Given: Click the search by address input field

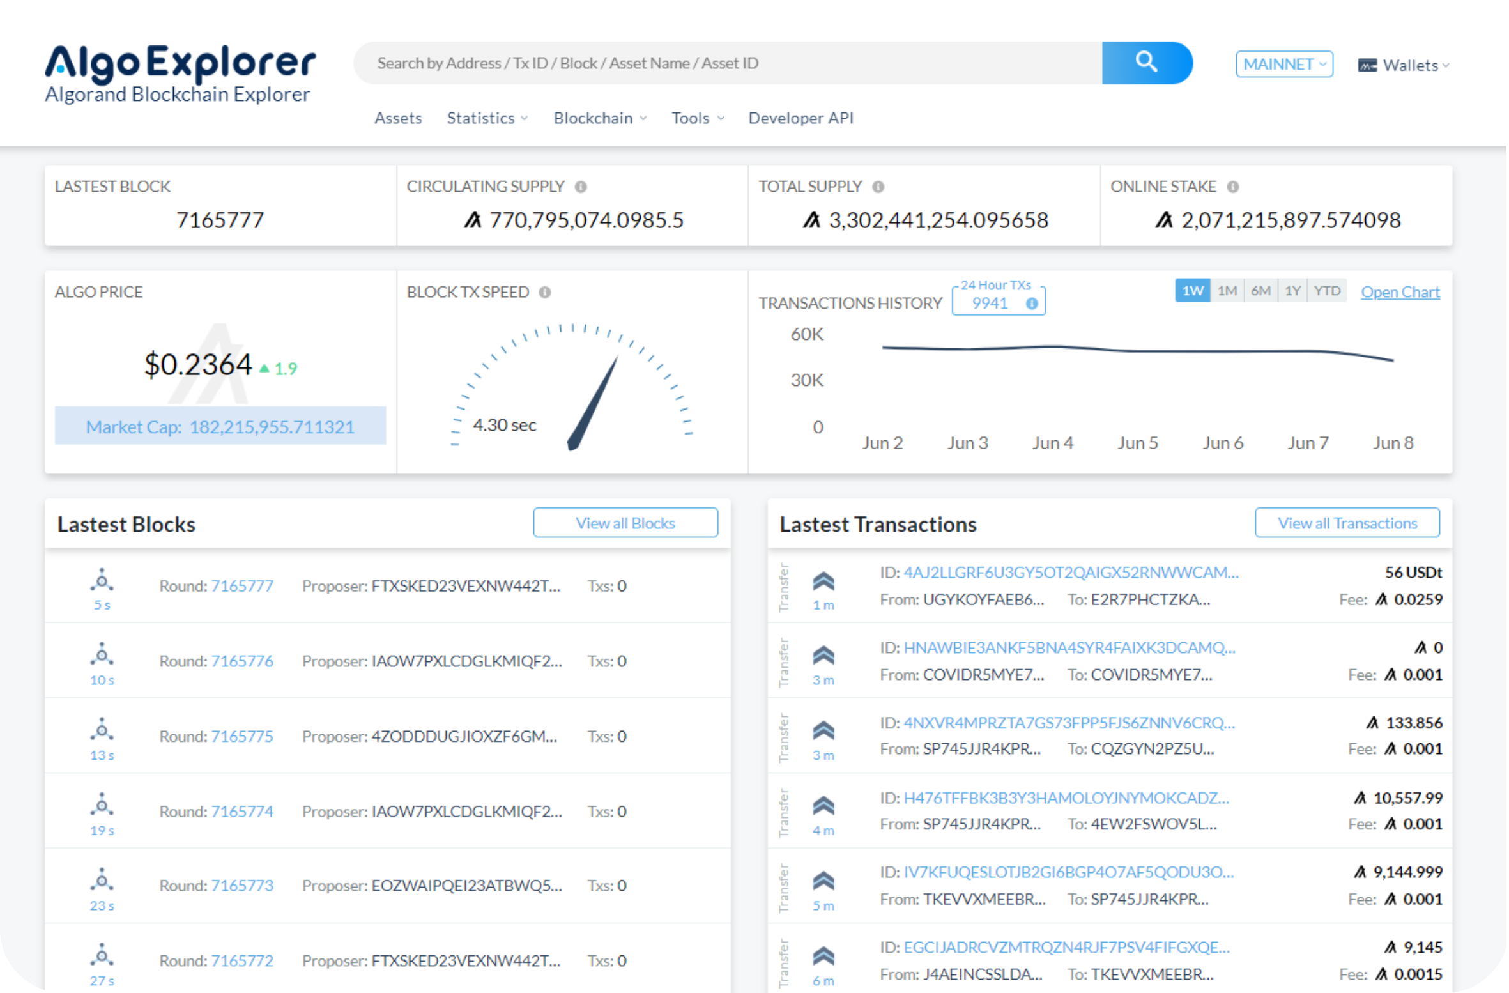Looking at the screenshot, I should 728,63.
